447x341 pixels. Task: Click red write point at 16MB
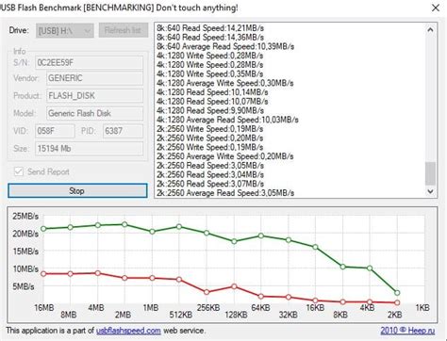(x=43, y=273)
